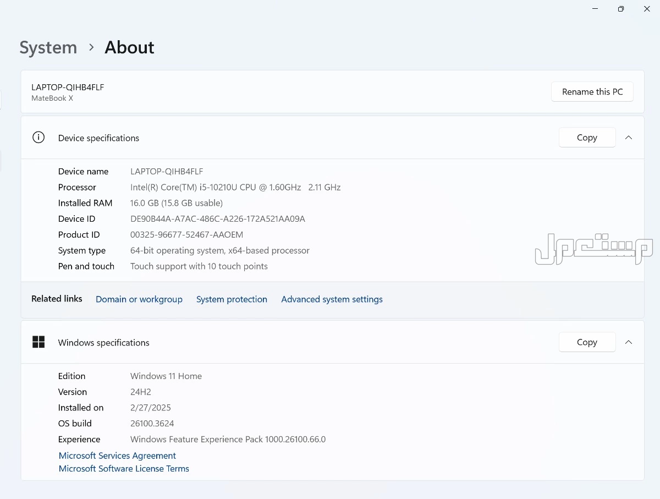
Task: Click the Device specifications heading text
Action: 99,138
